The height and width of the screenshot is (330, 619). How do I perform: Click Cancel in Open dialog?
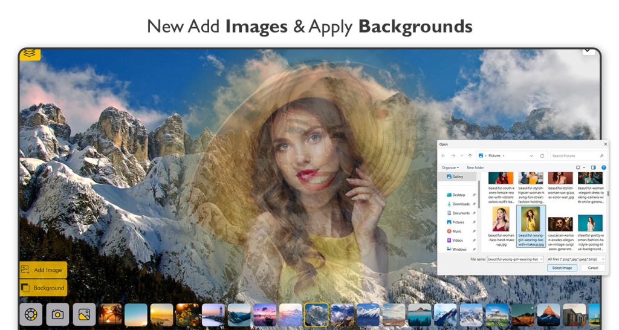coord(593,268)
